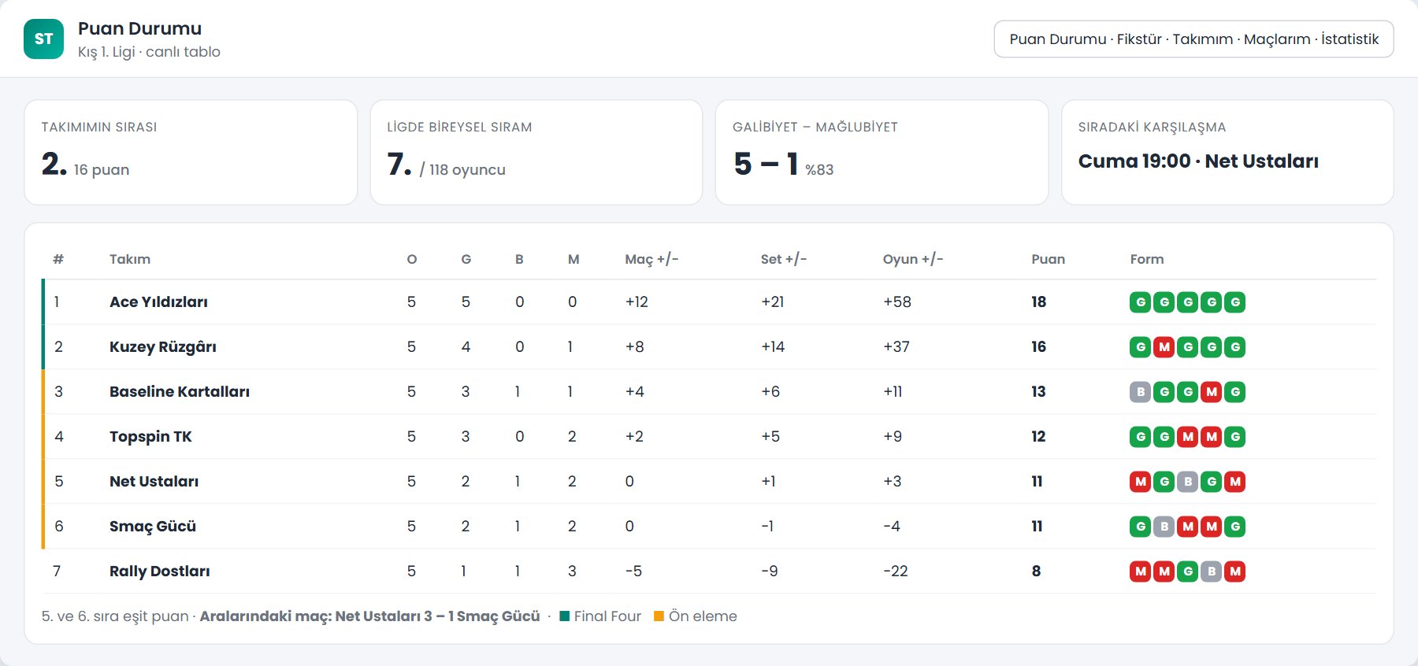
Task: Click the gray B badge in Baseline Kartalları form
Action: [x=1140, y=391]
